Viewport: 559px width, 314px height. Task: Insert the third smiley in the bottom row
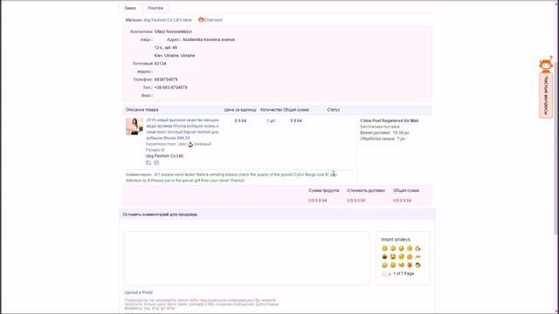[401, 265]
